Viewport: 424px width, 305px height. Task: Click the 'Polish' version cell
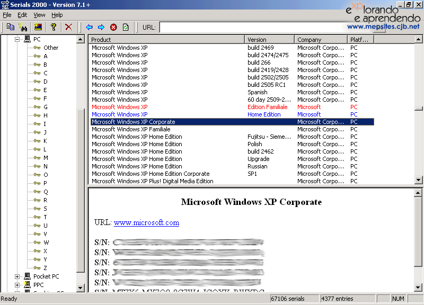point(255,144)
